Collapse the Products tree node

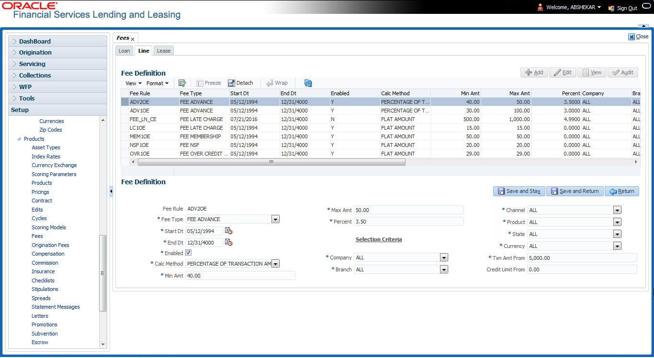tap(19, 139)
